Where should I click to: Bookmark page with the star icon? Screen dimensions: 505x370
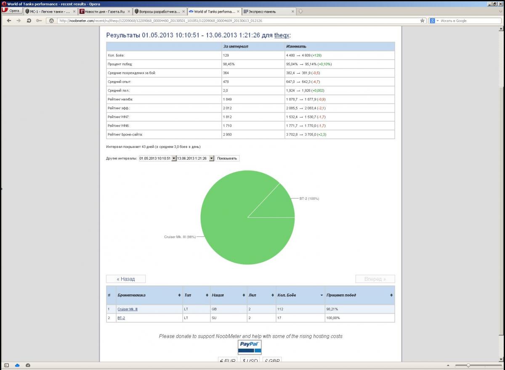(x=422, y=21)
